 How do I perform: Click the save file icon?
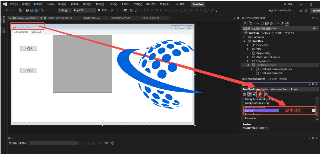[32, 10]
